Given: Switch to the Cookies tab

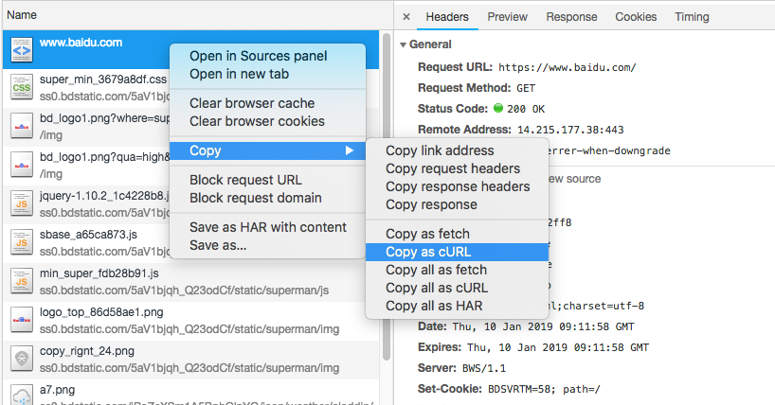Looking at the screenshot, I should [635, 17].
